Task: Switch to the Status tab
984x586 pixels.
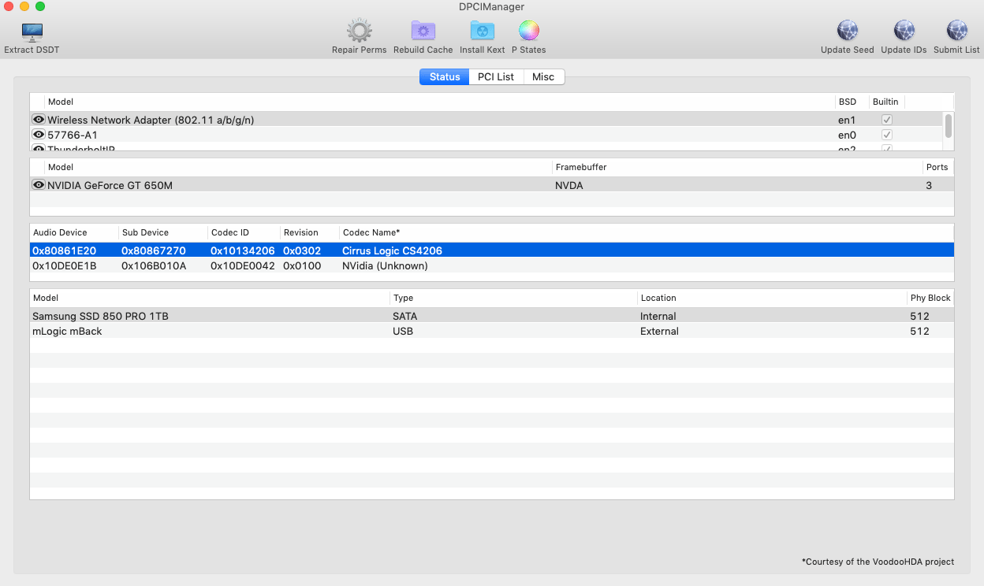Action: tap(445, 77)
